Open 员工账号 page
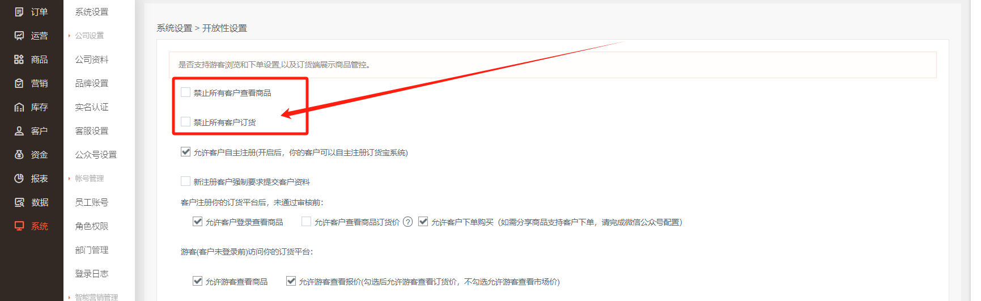The width and height of the screenshot is (981, 301). 92,202
